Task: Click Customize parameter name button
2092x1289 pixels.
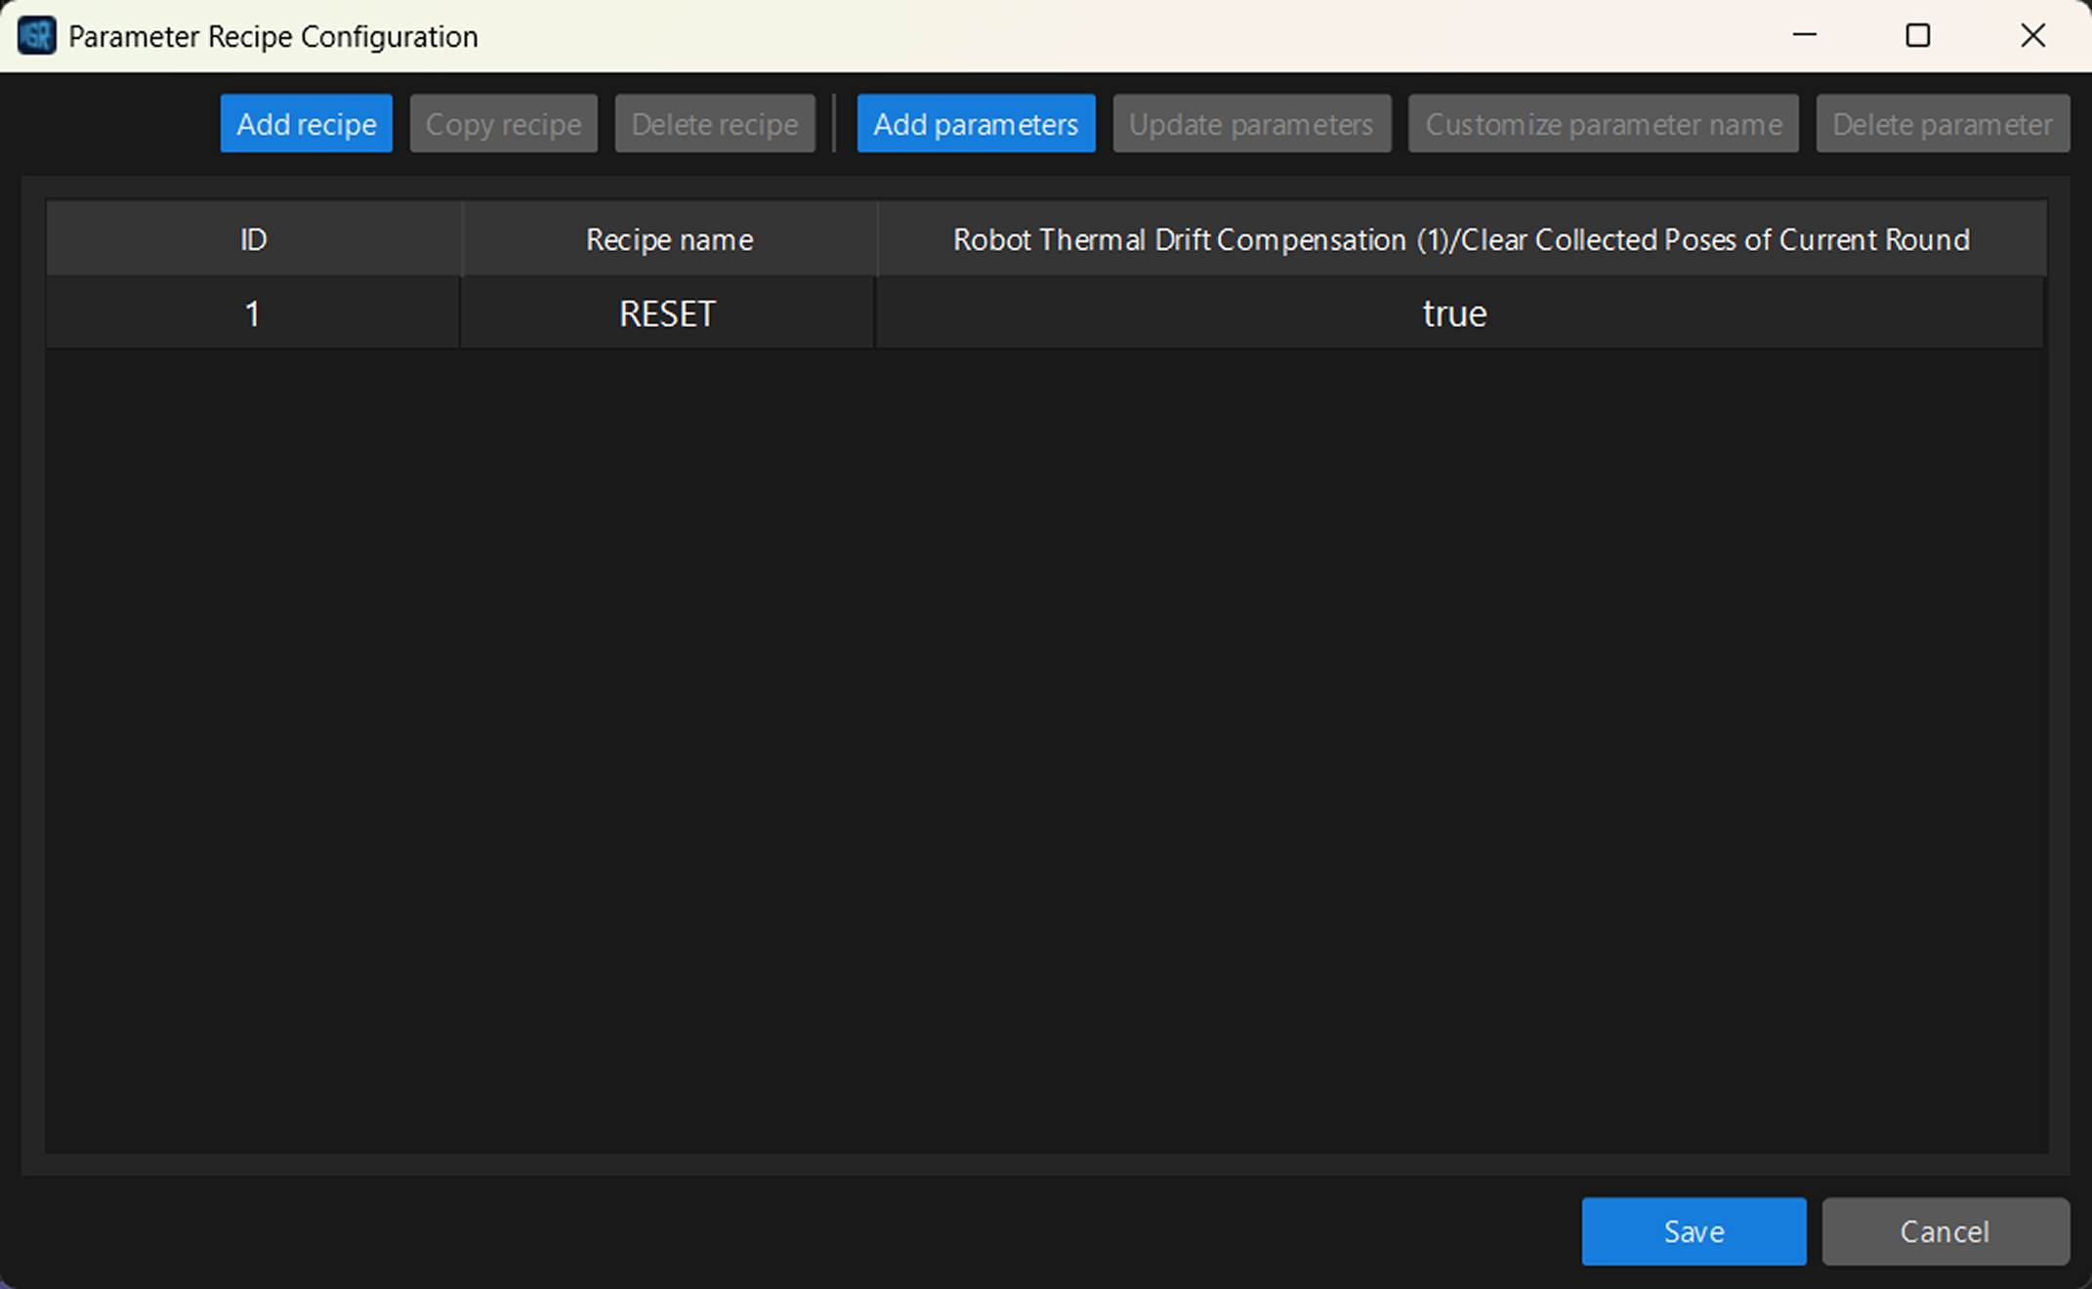Action: coord(1603,124)
